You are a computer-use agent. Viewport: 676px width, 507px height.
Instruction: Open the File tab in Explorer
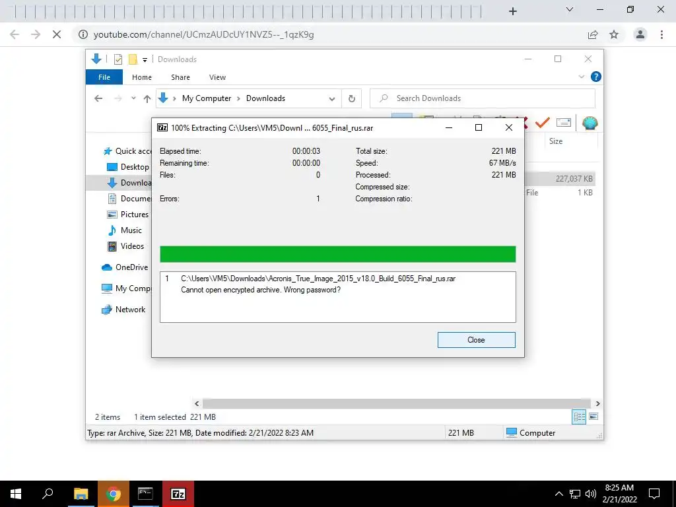pos(104,77)
